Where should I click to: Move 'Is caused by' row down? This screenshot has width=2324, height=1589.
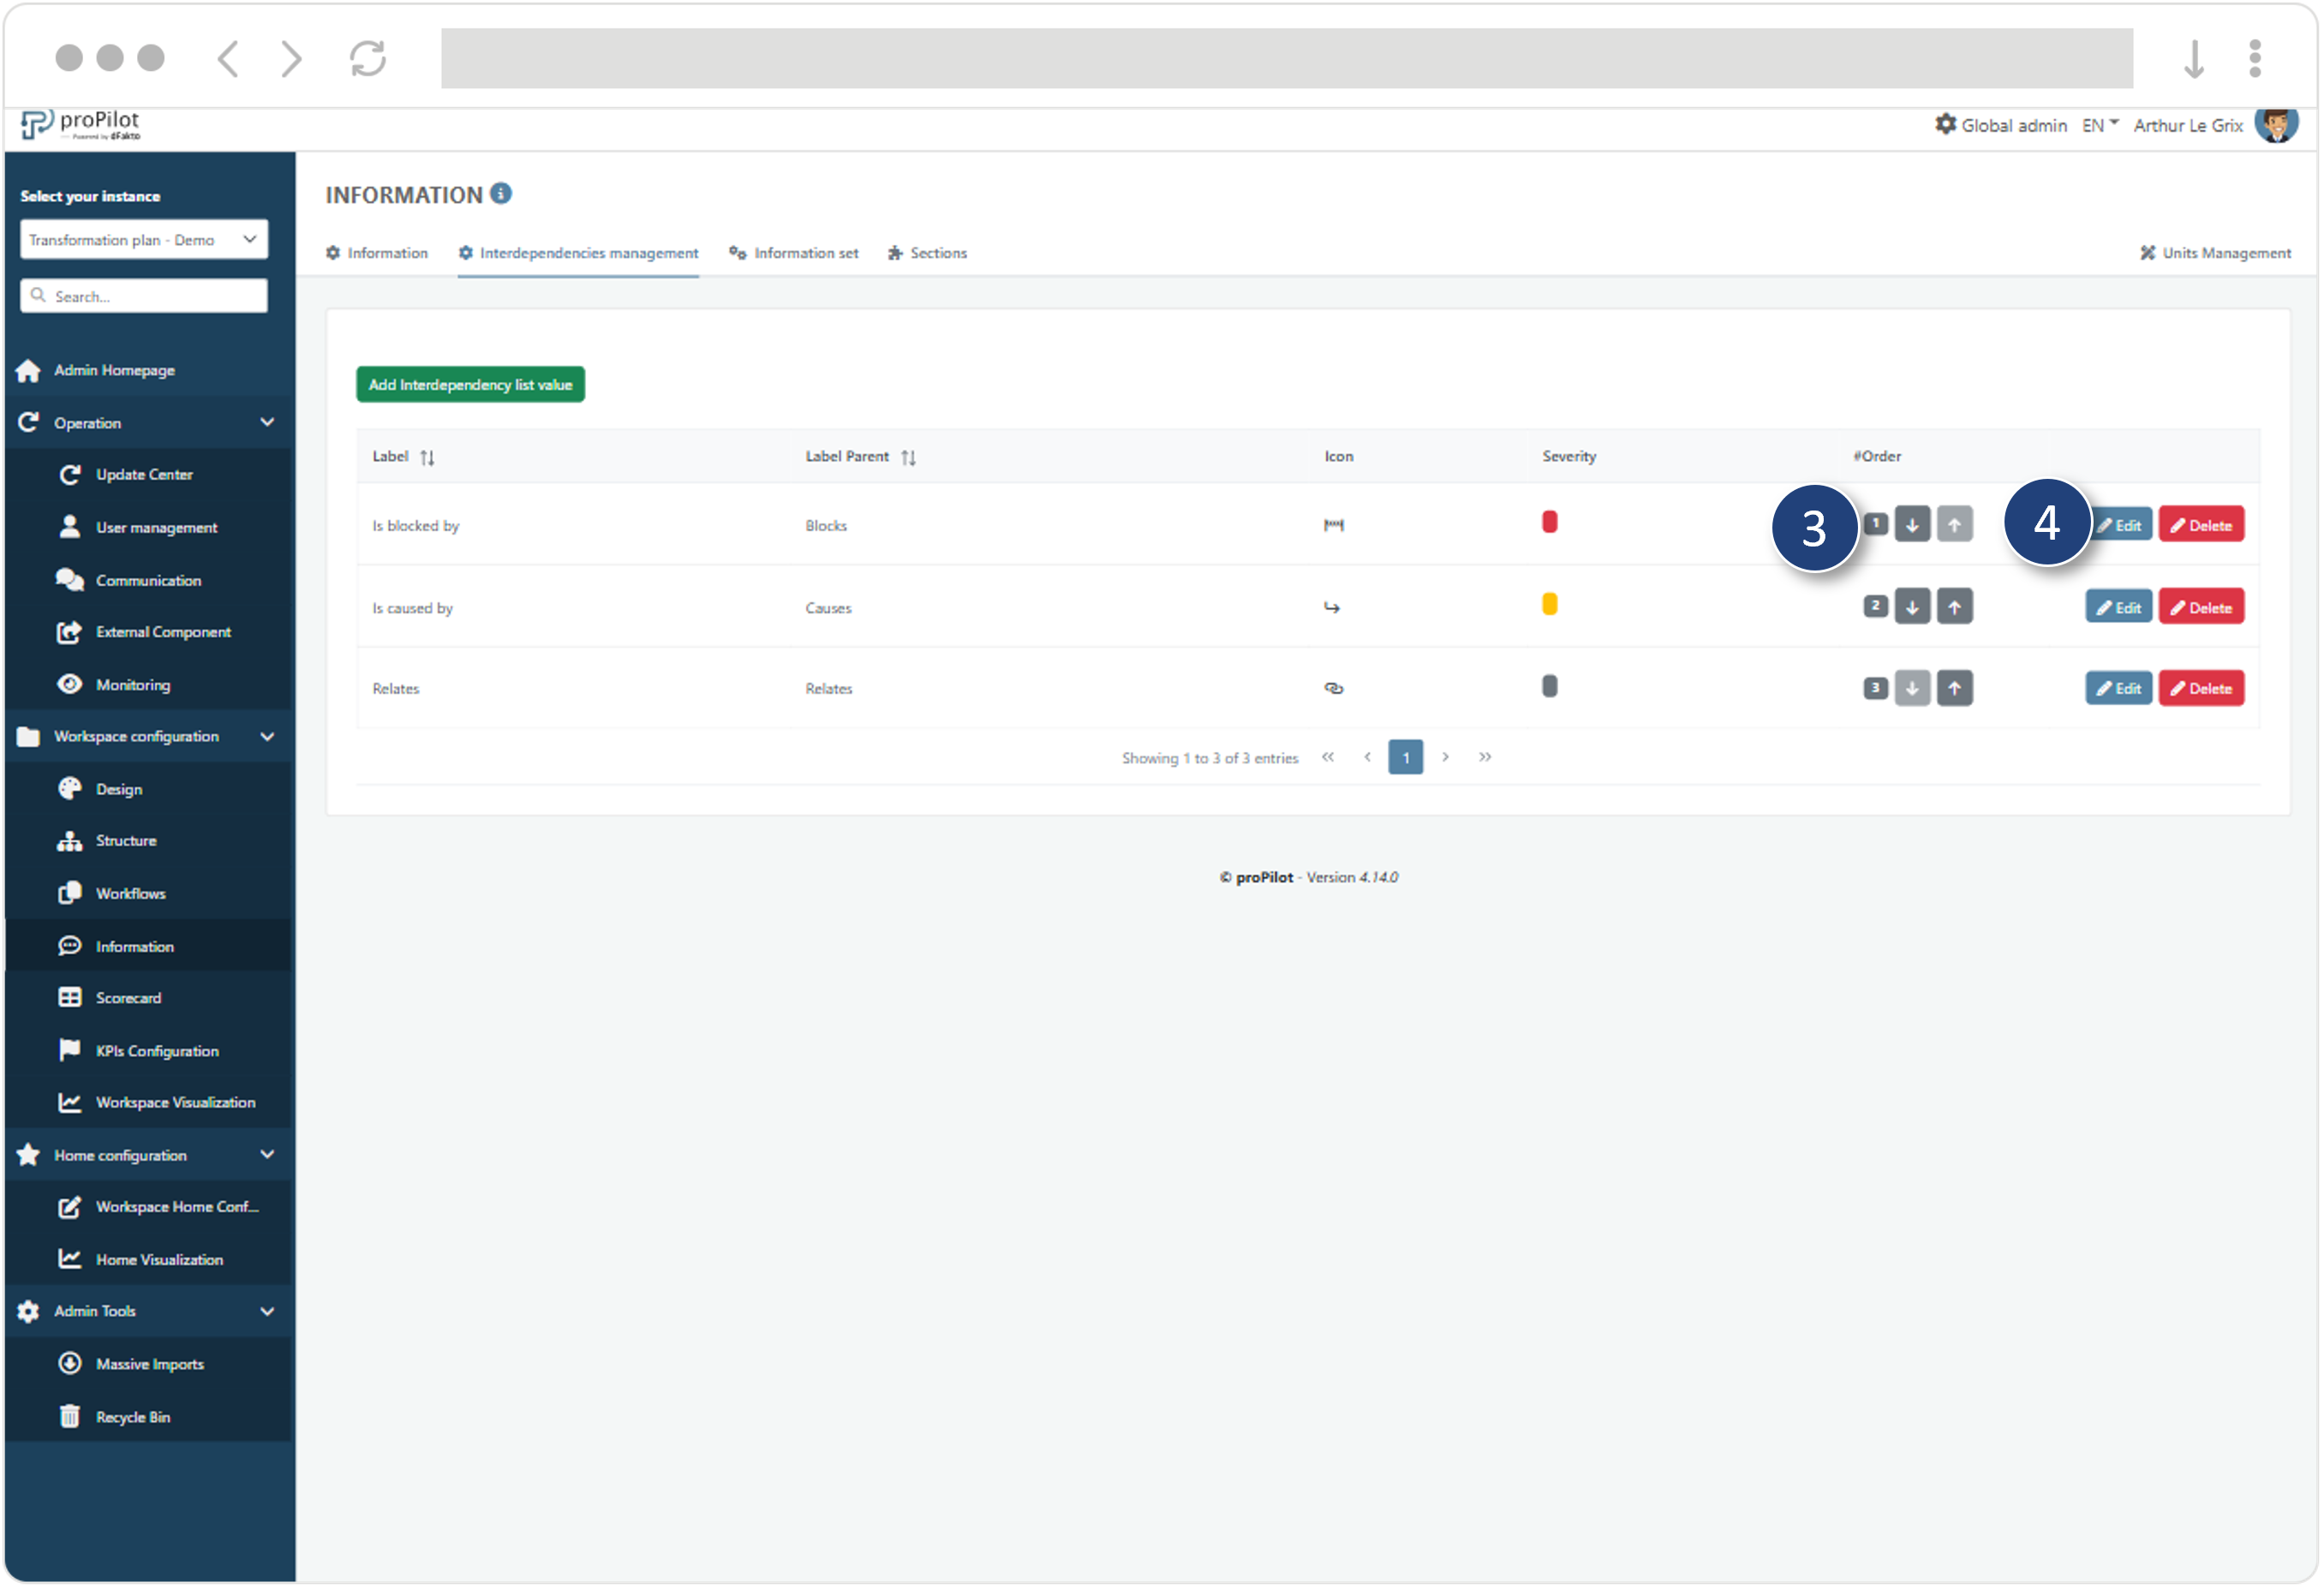(1912, 607)
